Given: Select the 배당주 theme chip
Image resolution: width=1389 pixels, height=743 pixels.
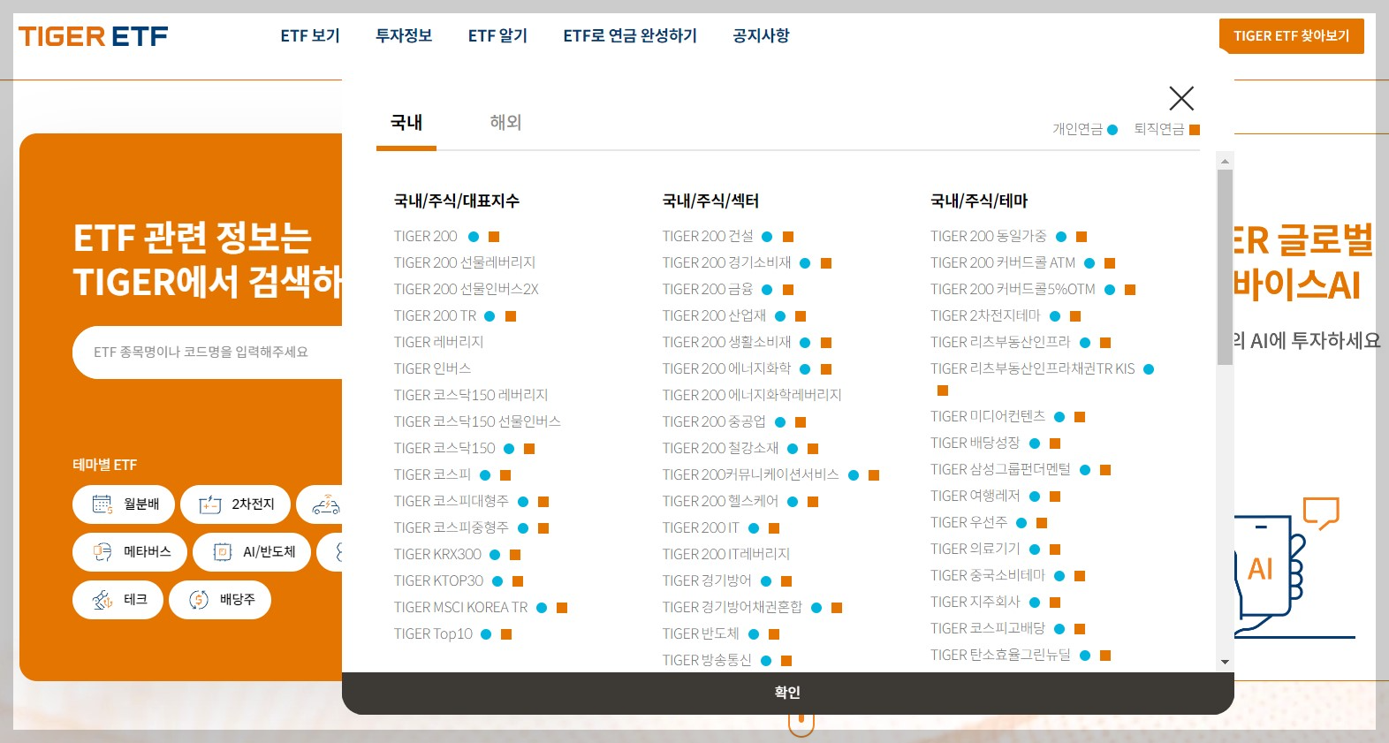Looking at the screenshot, I should click(x=220, y=600).
